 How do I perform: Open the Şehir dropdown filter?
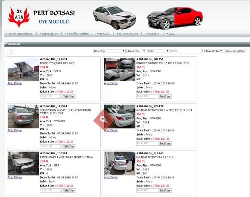pos(158,51)
